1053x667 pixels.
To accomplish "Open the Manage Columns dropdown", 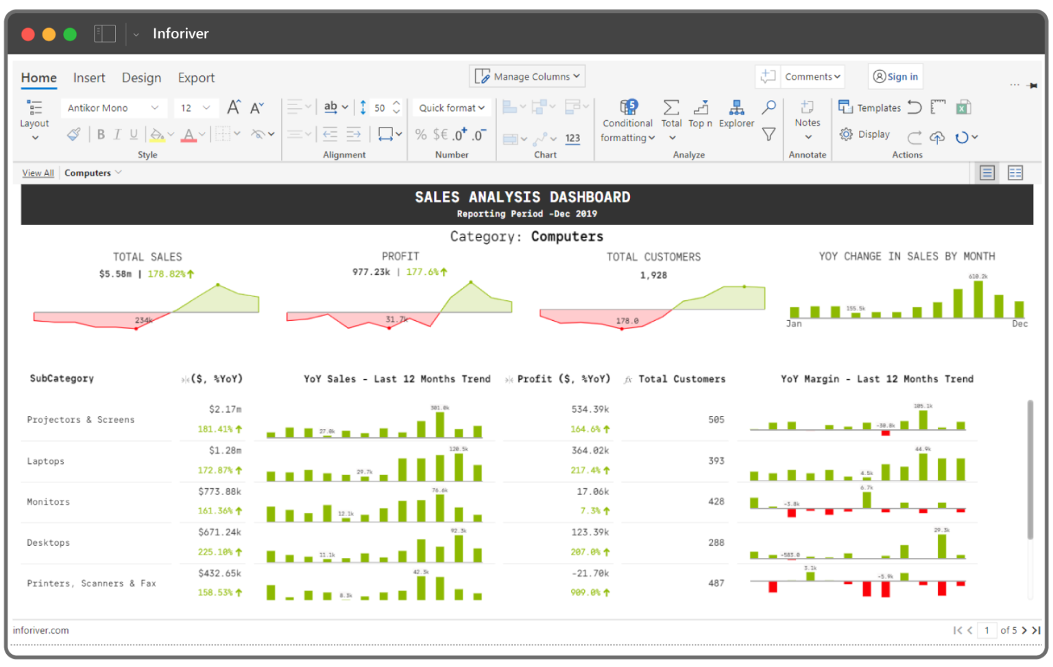I will [527, 76].
